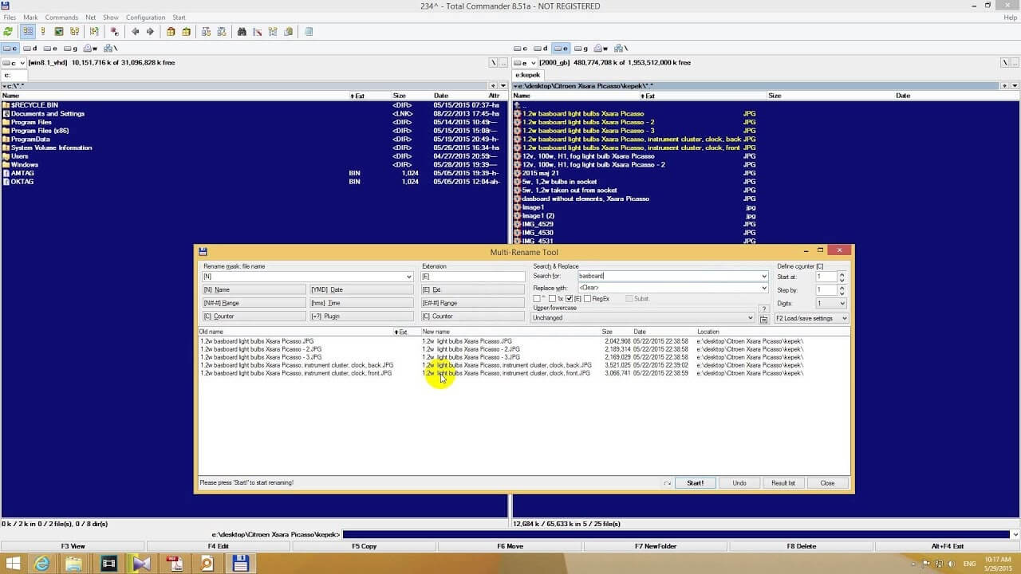
Task: Open the Mark menu
Action: (x=30, y=18)
